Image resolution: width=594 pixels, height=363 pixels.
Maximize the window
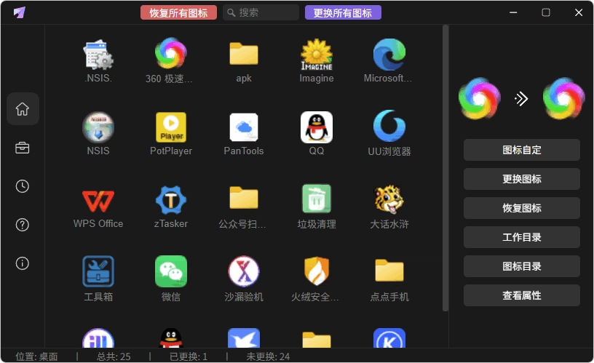pyautogui.click(x=546, y=12)
